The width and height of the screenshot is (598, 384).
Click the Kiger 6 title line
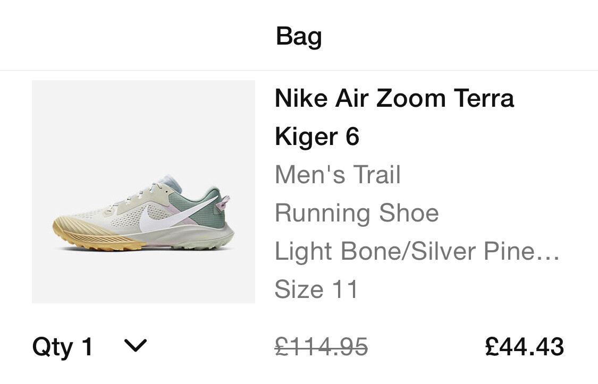317,136
